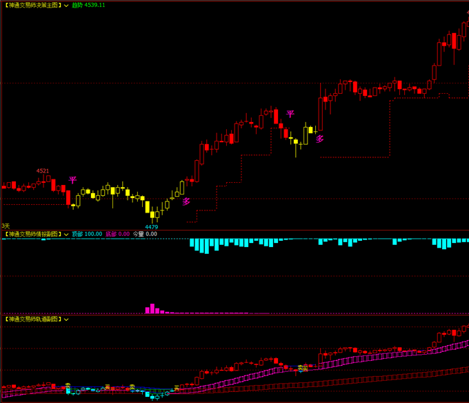The height and width of the screenshot is (403, 469).
Task: Expand the 神通交易师决策主图 chevron dropdown
Action: point(66,6)
